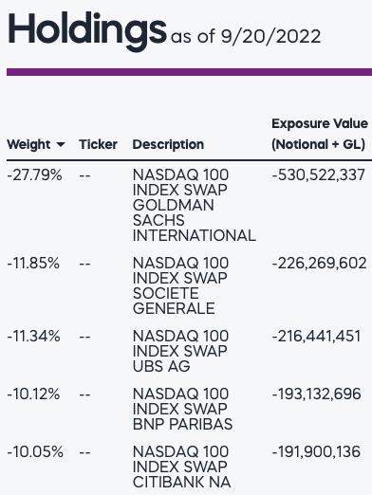Click the -11.85% weight cell
372x495 pixels.
coord(33,263)
